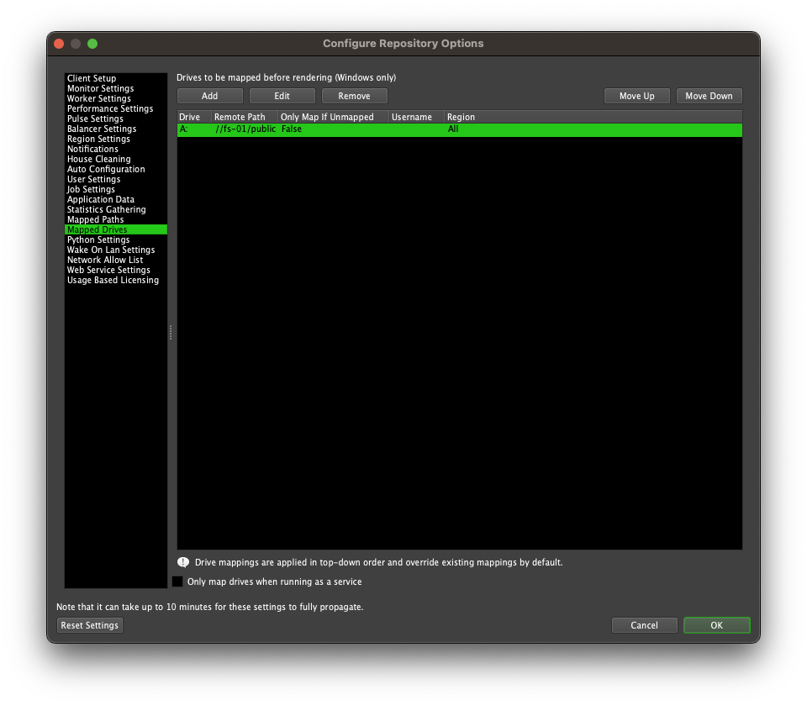Screen dimensions: 807x705
Task: Click the A: drive letter cell
Action: point(194,129)
